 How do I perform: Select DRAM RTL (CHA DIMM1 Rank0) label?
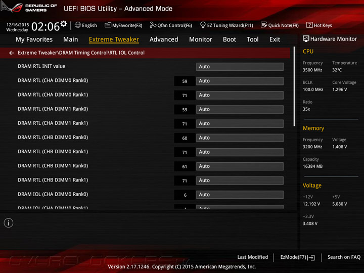coord(53,109)
